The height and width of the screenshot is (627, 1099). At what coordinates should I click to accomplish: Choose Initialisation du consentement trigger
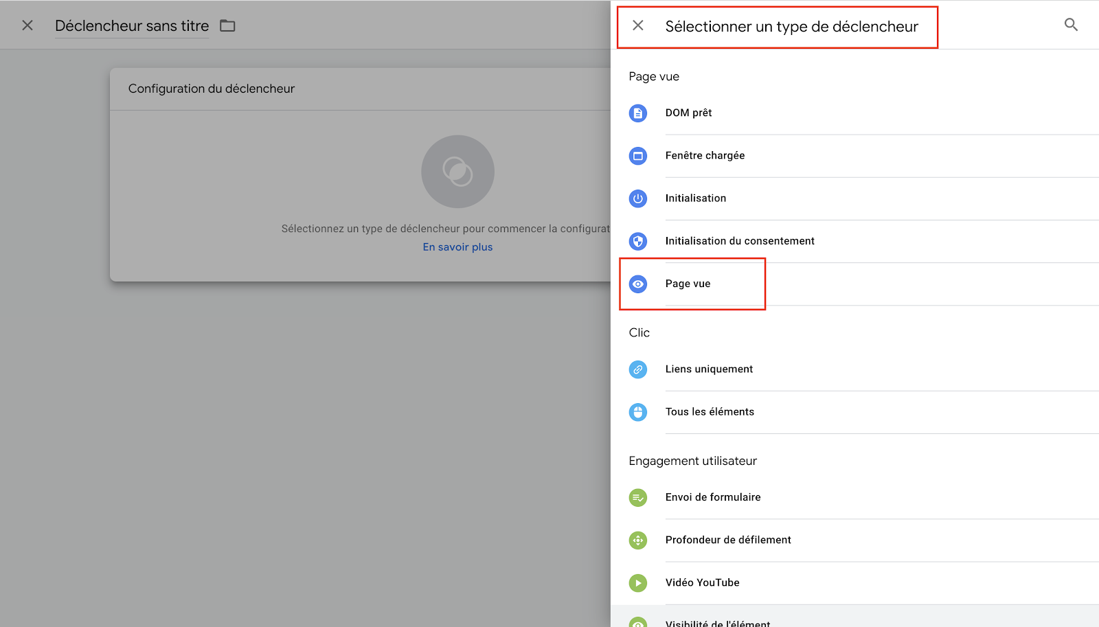pos(854,241)
